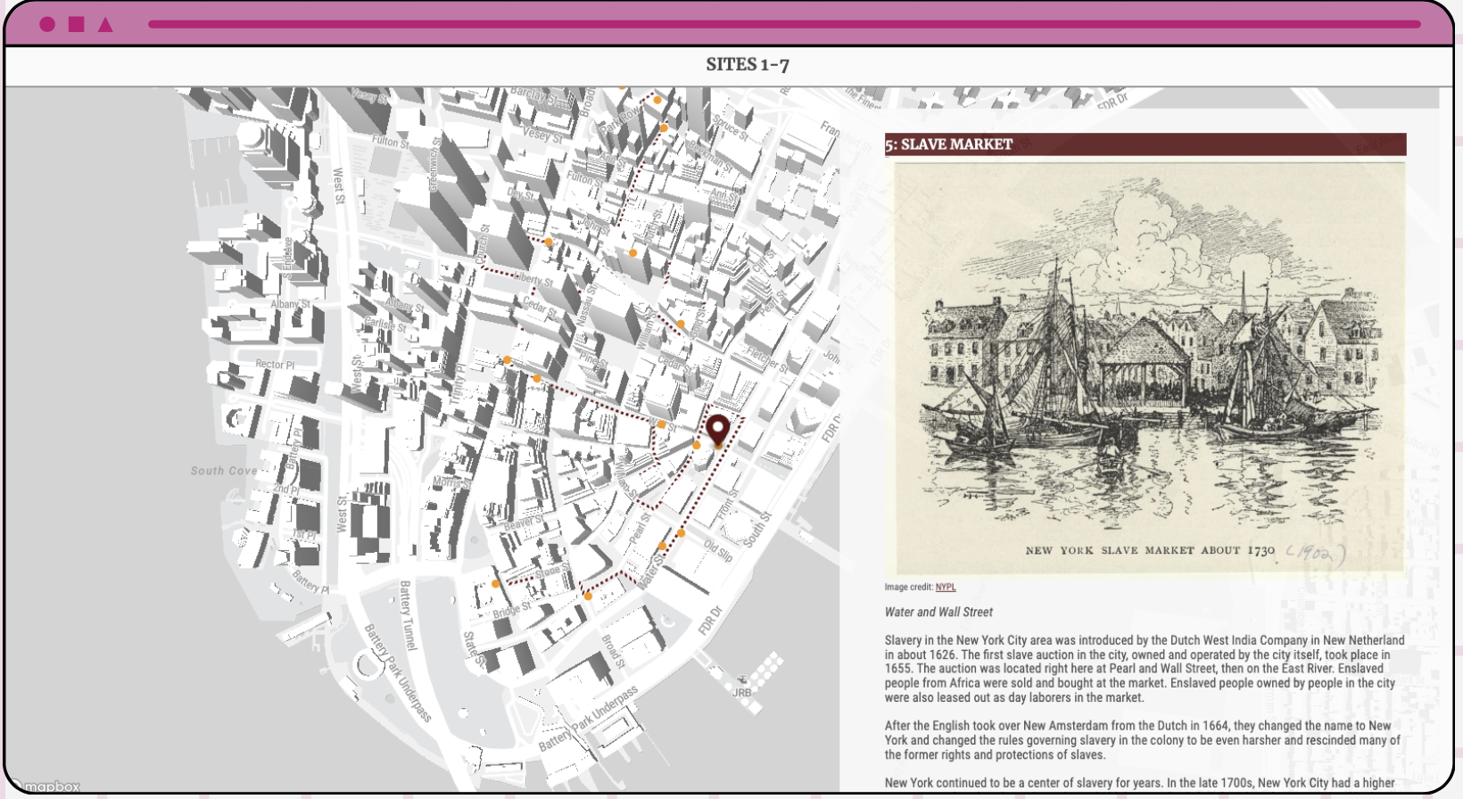Image resolution: width=1463 pixels, height=799 pixels.
Task: Click the orange marker below the John St label
Action: pos(632,253)
